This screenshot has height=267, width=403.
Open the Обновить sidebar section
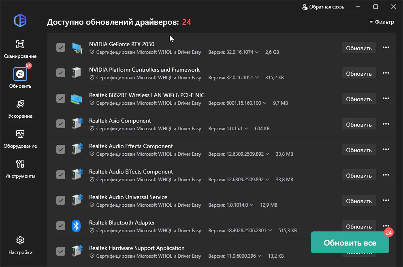[x=20, y=78]
